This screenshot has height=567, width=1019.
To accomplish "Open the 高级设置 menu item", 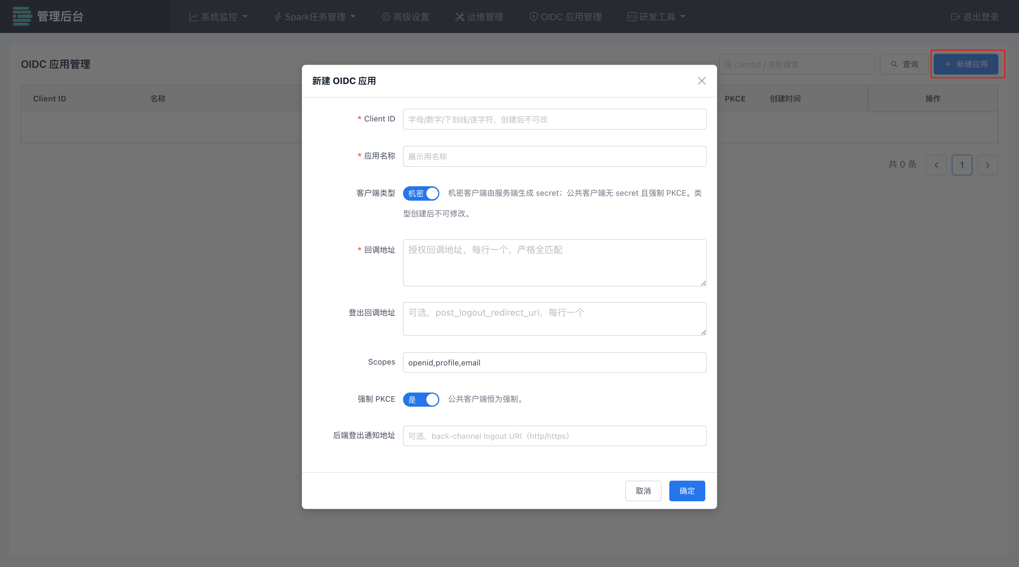I will pos(405,17).
